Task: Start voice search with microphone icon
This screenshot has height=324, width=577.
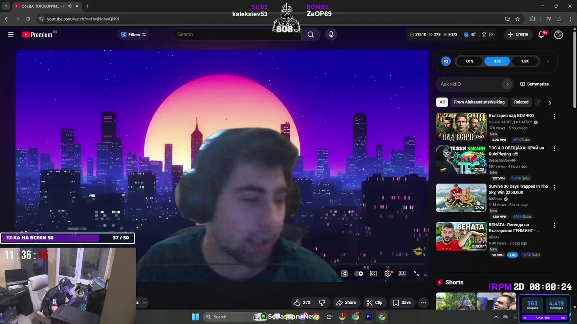Action: pyautogui.click(x=331, y=34)
